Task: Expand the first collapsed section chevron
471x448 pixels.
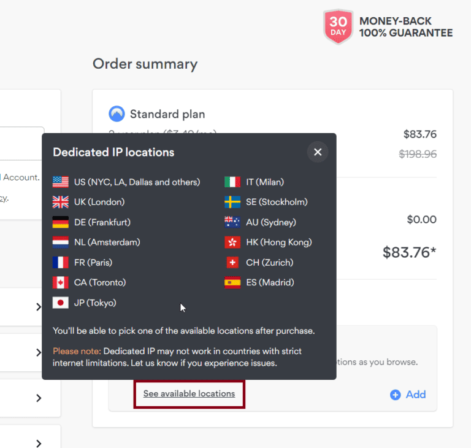Action: pyautogui.click(x=39, y=307)
